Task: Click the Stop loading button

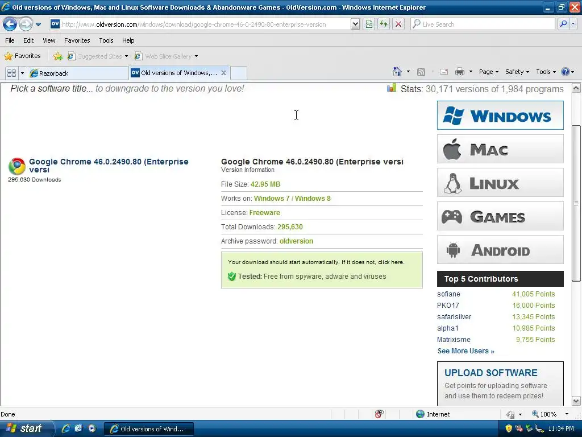Action: 398,24
